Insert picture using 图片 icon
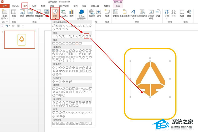The width and height of the screenshot is (198, 132). click(x=22, y=13)
